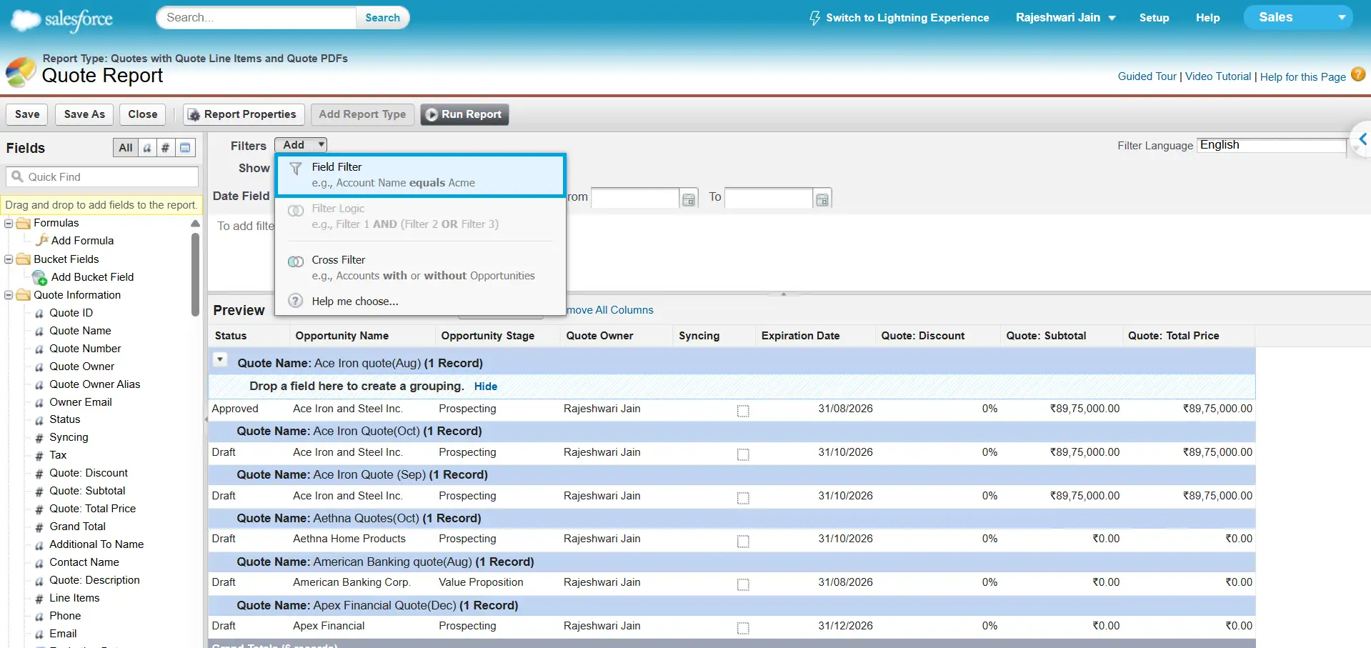This screenshot has height=648, width=1371.
Task: Open the To date calendar picker icon
Action: click(822, 199)
